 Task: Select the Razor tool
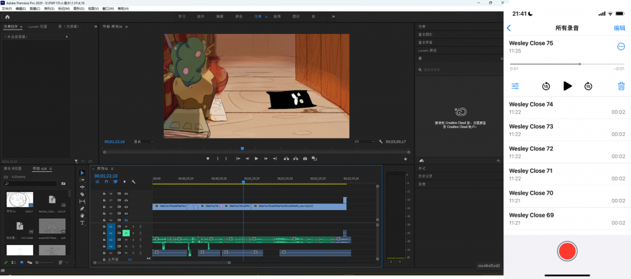pos(83,194)
